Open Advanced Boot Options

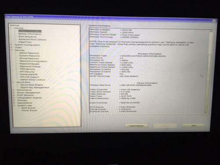pyautogui.click(x=33, y=40)
